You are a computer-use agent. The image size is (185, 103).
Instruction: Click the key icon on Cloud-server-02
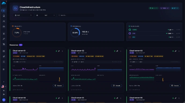coord(117,51)
